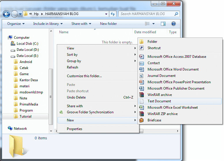The image size is (224, 161).
Task: Click HARMANSYAH BLOG breadcrumb segment
Action: pos(62,14)
